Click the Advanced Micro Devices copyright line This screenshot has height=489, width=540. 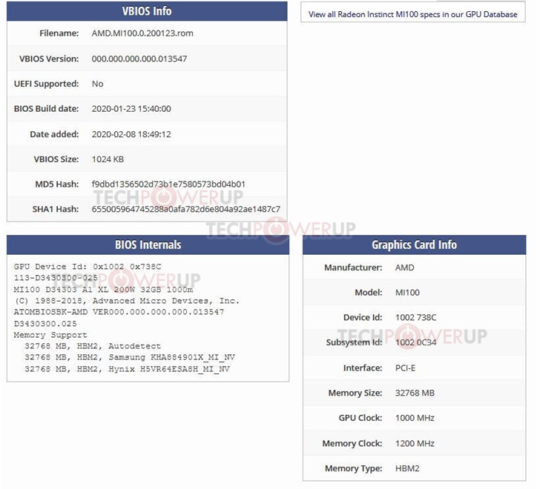click(x=126, y=301)
